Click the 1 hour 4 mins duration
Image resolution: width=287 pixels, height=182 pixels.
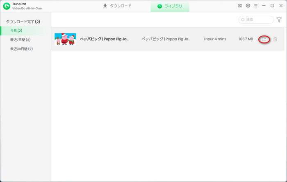point(215,39)
